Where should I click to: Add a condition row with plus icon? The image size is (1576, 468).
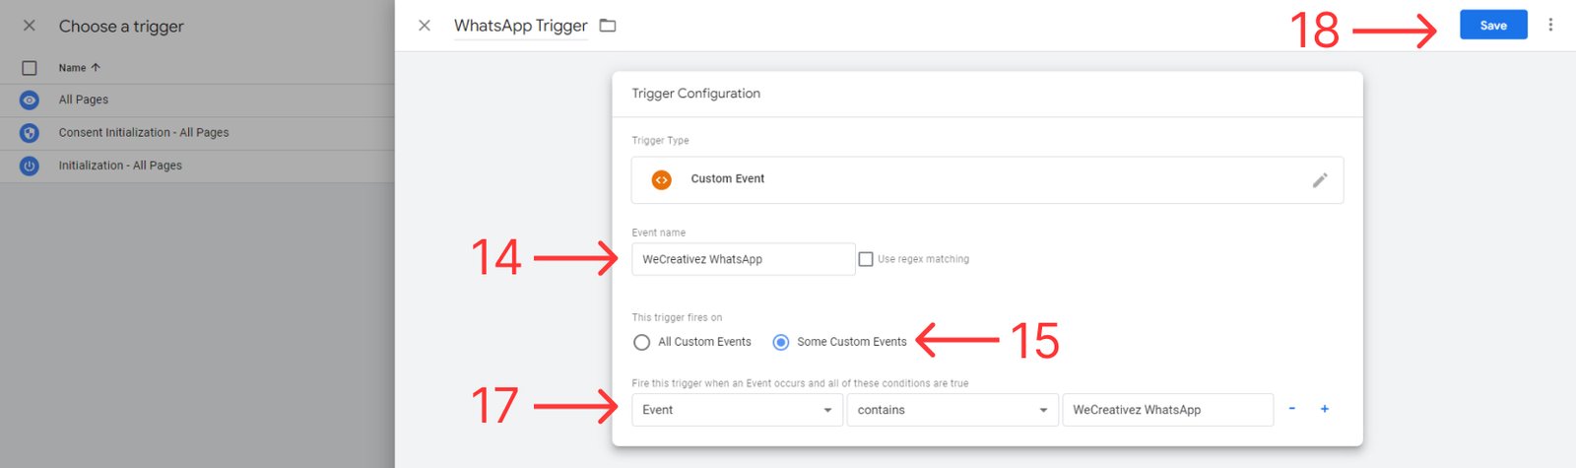point(1325,409)
